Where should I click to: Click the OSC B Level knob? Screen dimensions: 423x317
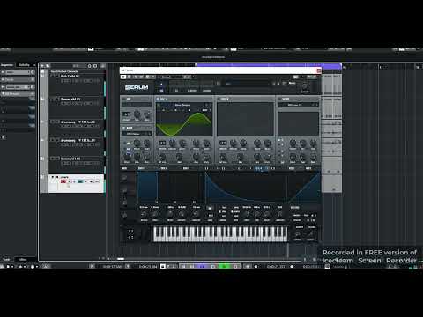click(267, 157)
